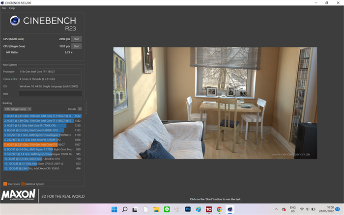
Task: Open the clock showing 10:08 28/05/2022
Action: pyautogui.click(x=326, y=209)
